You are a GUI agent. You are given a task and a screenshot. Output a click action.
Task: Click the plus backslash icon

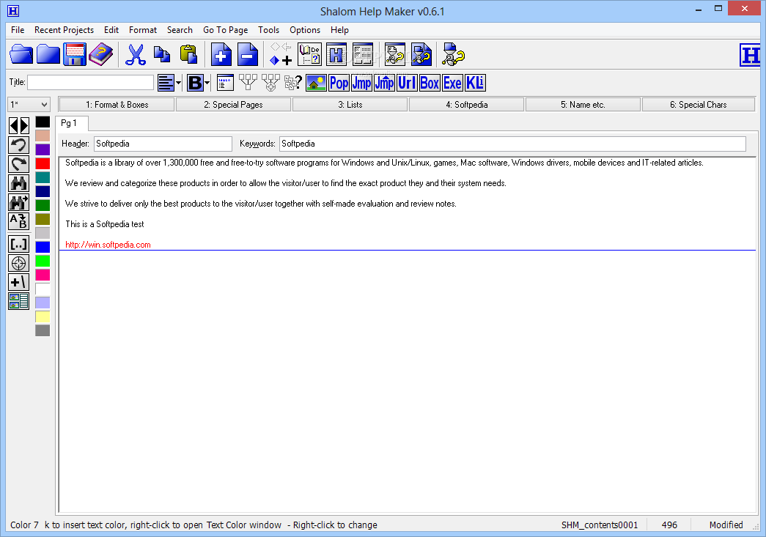(18, 282)
